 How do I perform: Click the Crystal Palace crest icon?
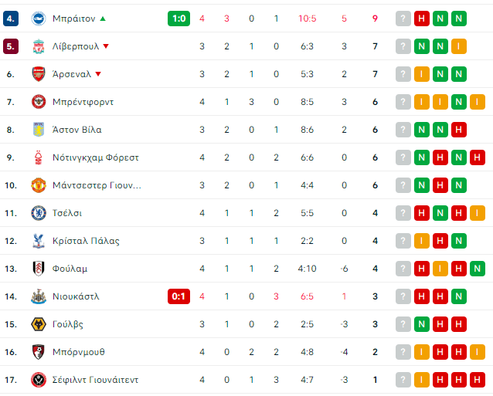coord(39,241)
